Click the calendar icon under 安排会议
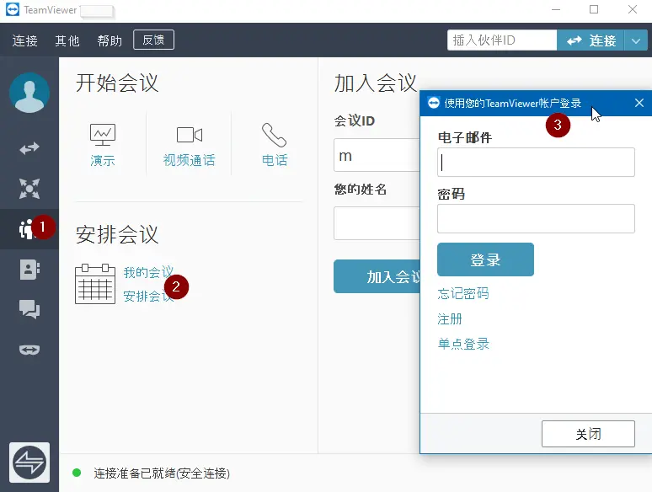Screen dimensions: 652x492 (x=95, y=284)
